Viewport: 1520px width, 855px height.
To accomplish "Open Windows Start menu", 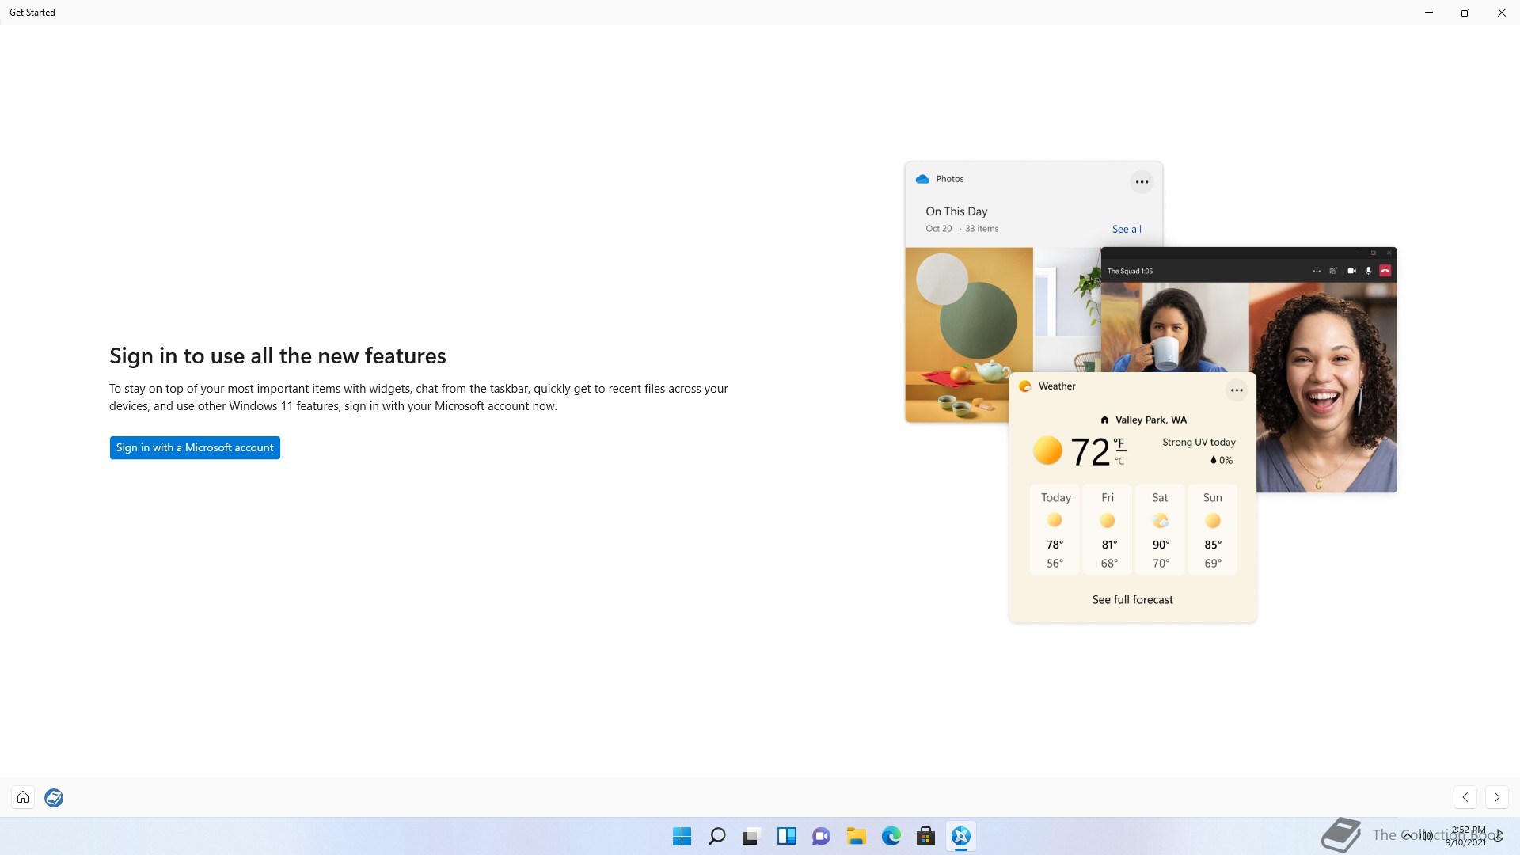I will coord(682,836).
